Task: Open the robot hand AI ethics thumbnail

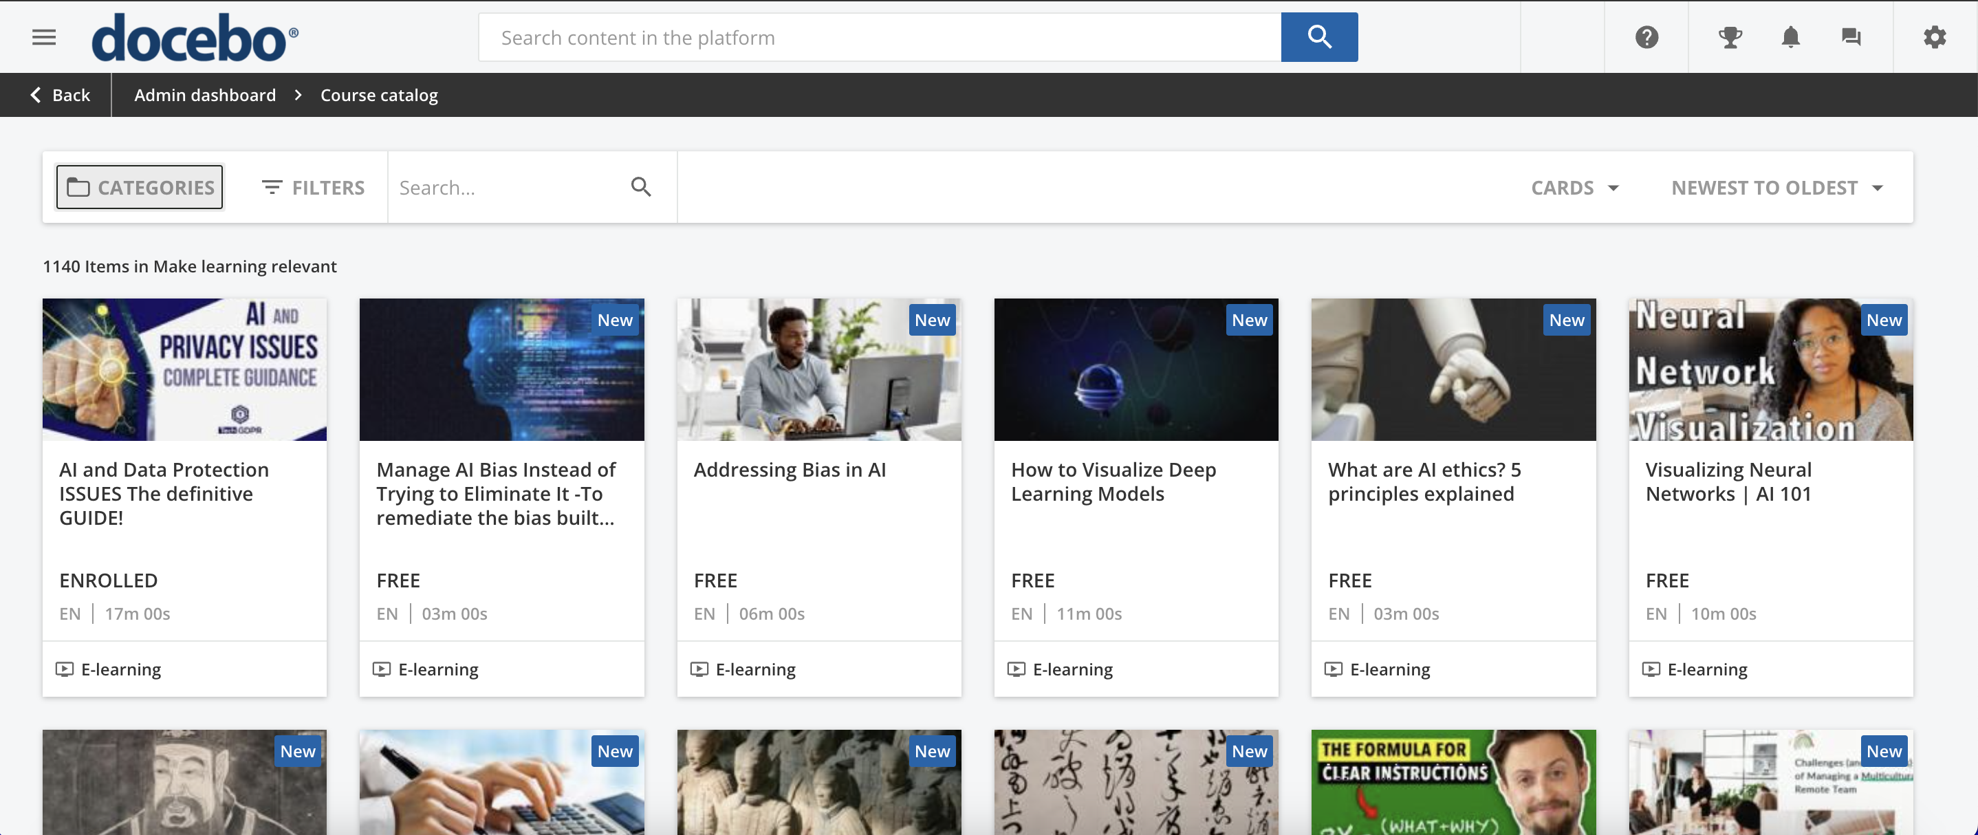Action: [1453, 369]
